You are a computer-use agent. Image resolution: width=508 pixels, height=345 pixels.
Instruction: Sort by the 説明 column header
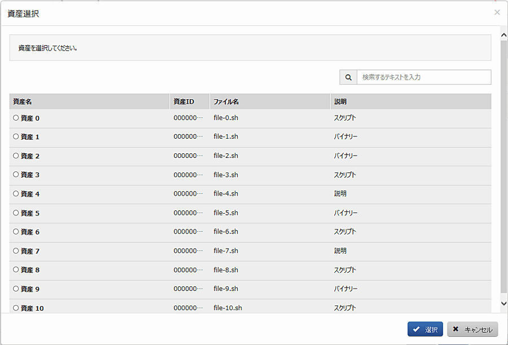(x=340, y=101)
